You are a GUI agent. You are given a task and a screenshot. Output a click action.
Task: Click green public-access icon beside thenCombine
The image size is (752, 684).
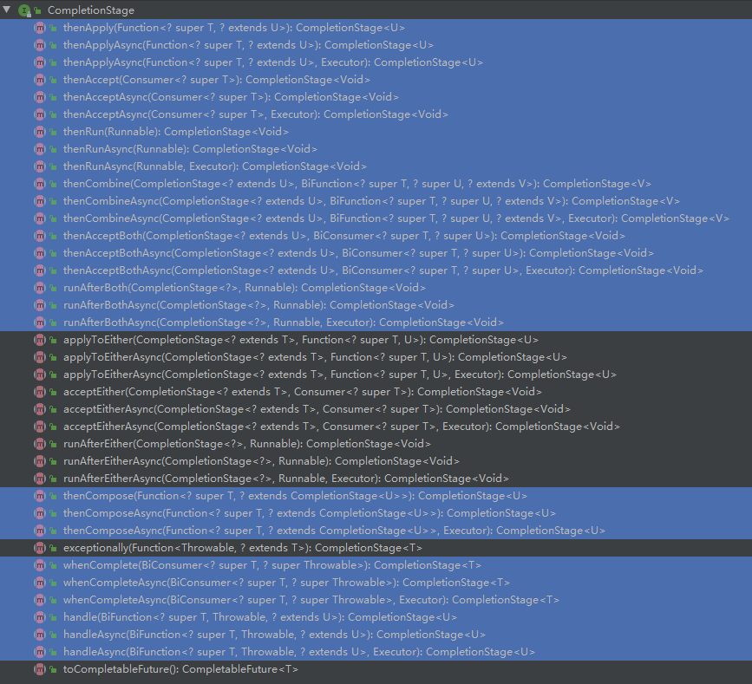[x=53, y=184]
